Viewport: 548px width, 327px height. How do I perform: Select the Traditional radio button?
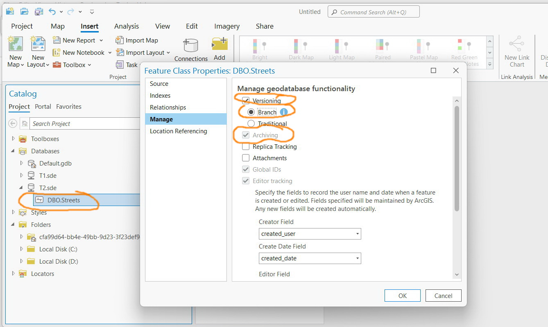coord(251,123)
